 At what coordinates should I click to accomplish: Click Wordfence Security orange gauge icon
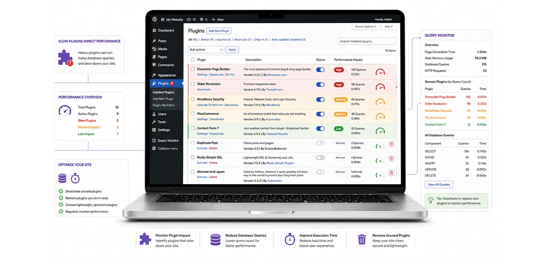click(x=380, y=102)
